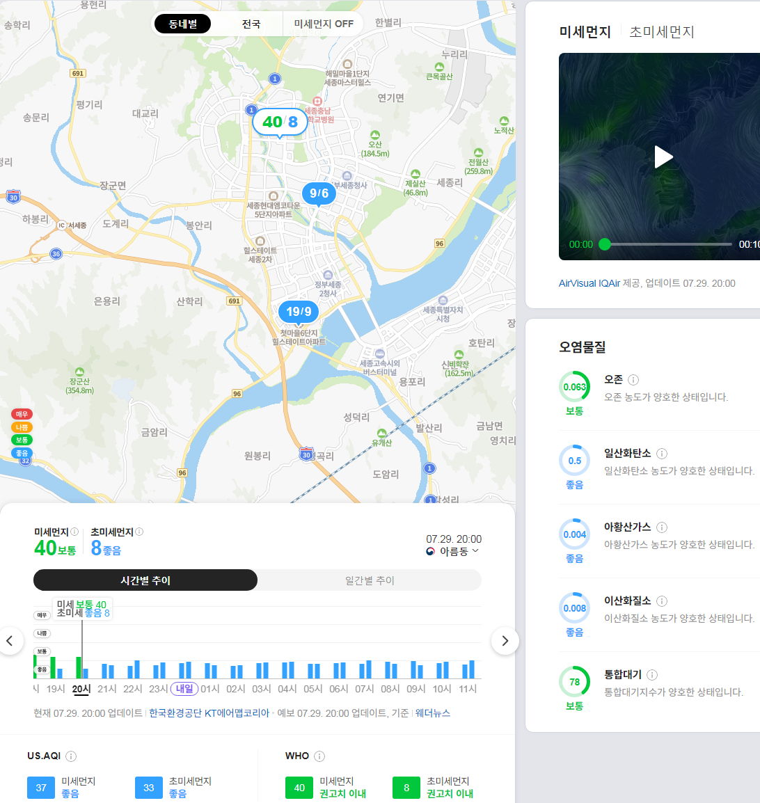Open the AirVisual IQAir provider link
The height and width of the screenshot is (803, 760).
pos(589,283)
